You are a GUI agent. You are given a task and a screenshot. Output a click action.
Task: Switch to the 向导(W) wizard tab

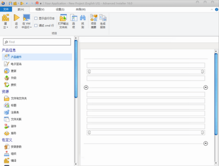(81, 10)
